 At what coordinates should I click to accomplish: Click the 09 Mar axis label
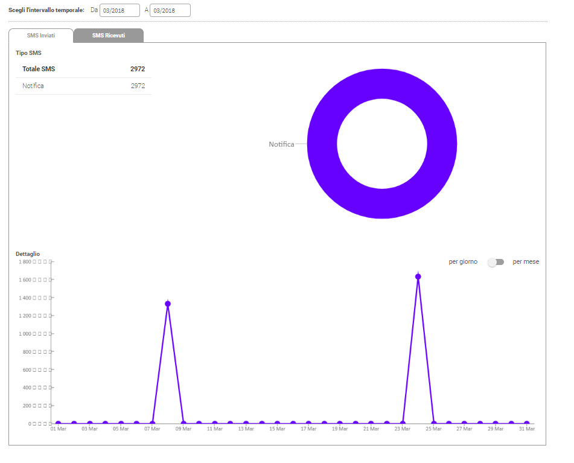click(183, 429)
